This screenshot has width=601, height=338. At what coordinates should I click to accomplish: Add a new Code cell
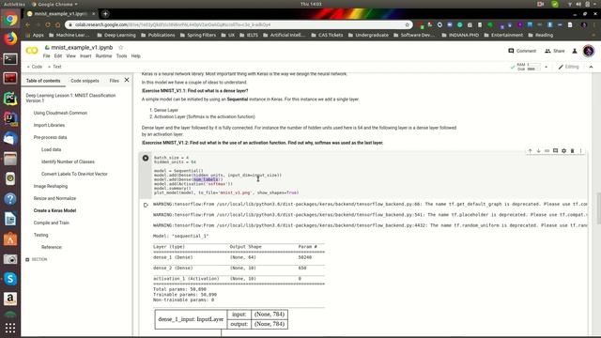pyautogui.click(x=35, y=67)
